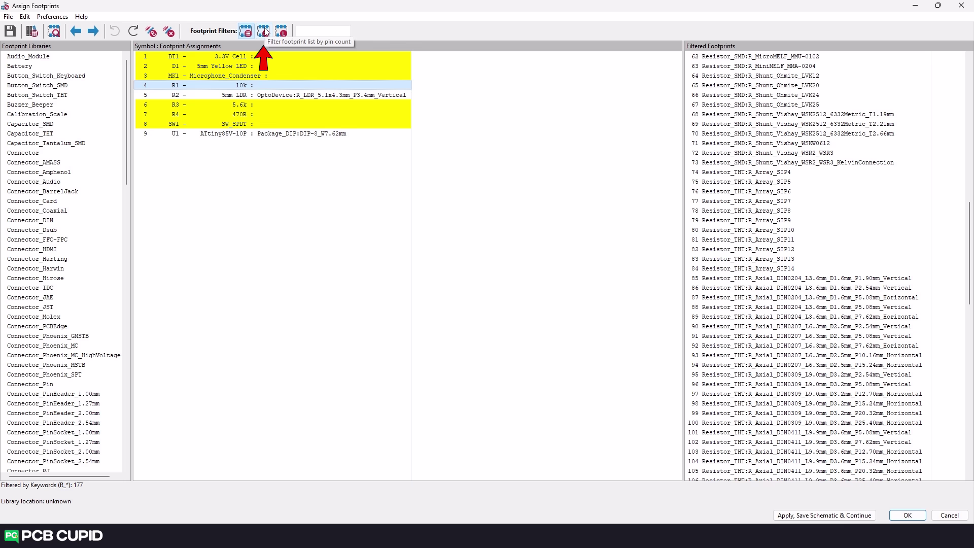Go to the previous unassigned symbol (left arrow)
Image resolution: width=974 pixels, height=548 pixels.
[x=76, y=31]
